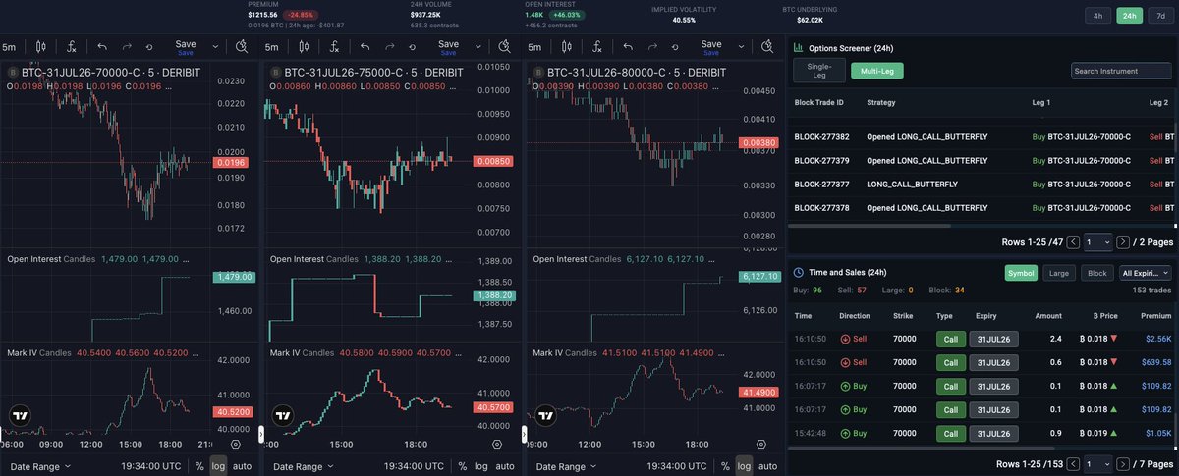Open indicators (fx) in 75000-C chart toolbar

335,46
